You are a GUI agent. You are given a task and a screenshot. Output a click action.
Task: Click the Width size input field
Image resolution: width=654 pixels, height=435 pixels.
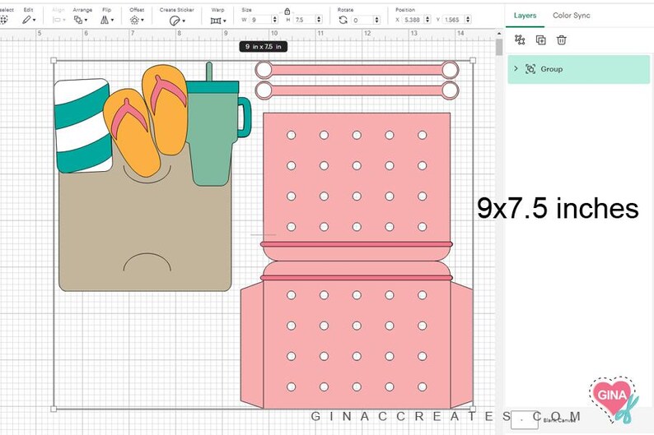pyautogui.click(x=261, y=20)
